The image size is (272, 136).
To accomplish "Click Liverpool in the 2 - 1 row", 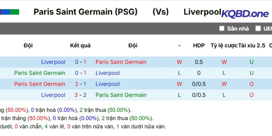I will click(107, 84).
